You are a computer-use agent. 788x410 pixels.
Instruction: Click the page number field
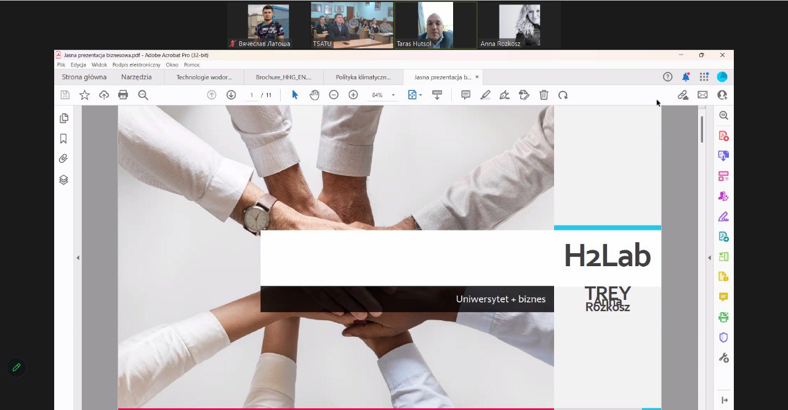252,95
